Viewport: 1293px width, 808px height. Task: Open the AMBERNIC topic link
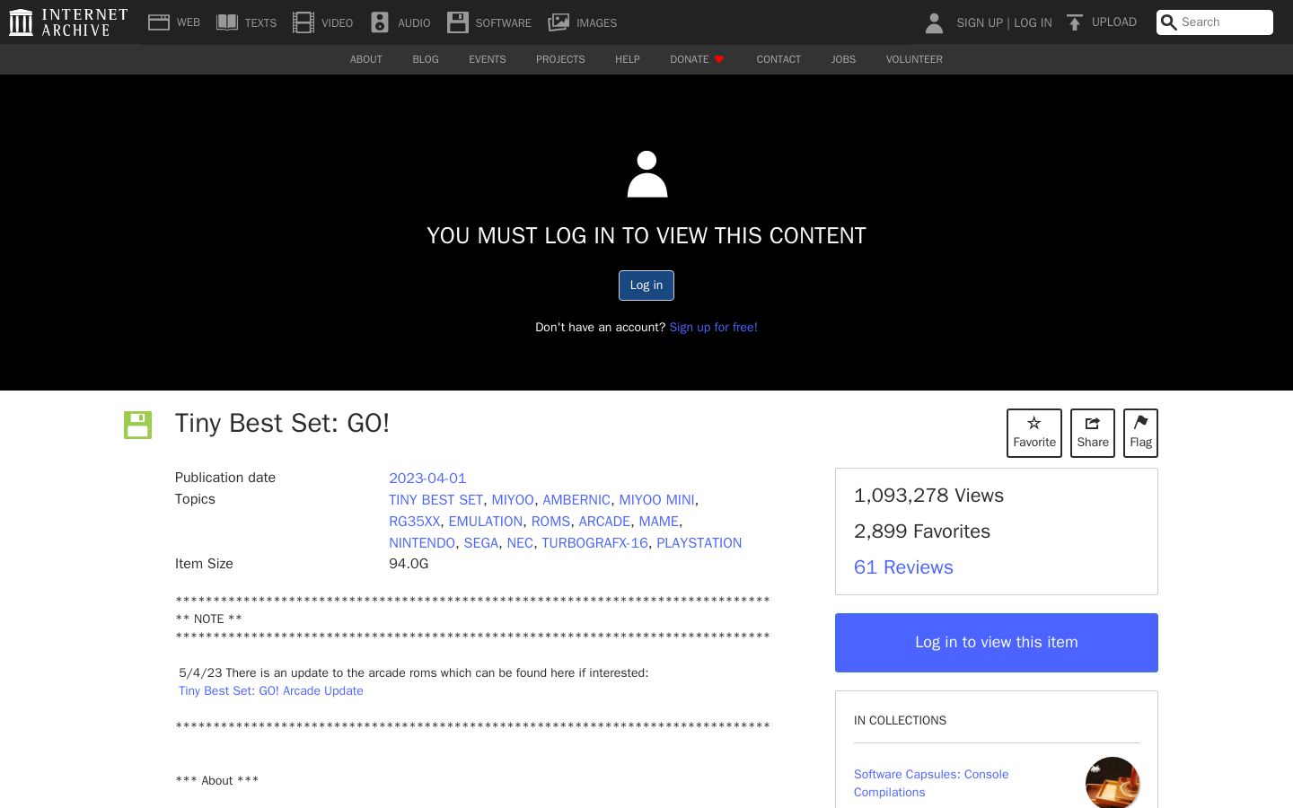click(576, 500)
